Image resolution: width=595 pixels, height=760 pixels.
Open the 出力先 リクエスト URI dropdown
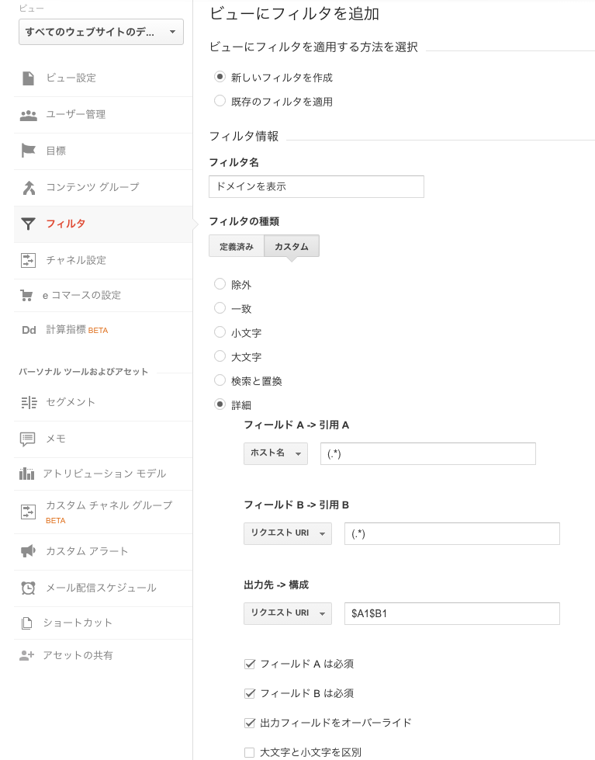click(x=288, y=613)
